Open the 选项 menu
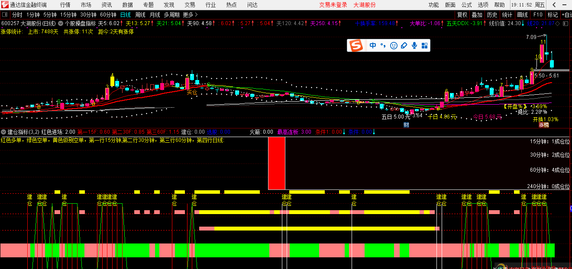 coord(483,5)
